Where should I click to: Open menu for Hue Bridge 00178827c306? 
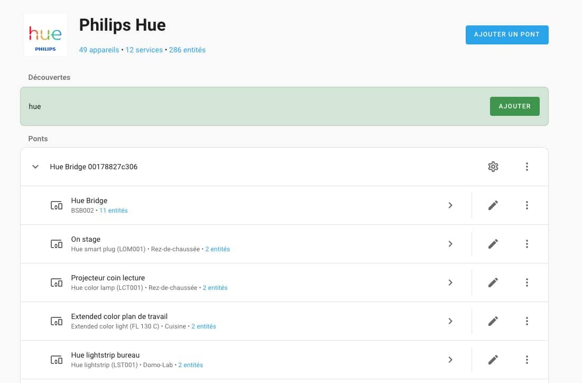[x=526, y=167]
